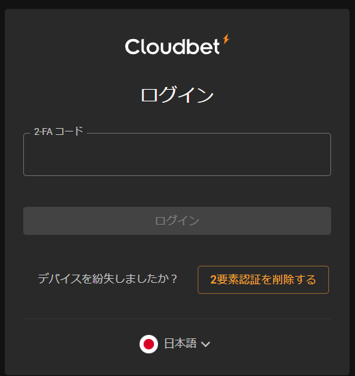
Task: Click the Cloudbet logo
Action: click(177, 44)
